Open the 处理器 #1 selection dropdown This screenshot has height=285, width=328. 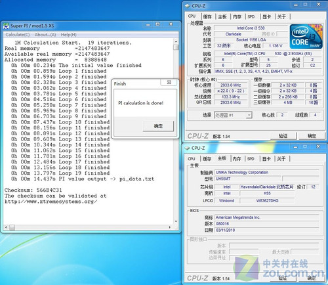point(233,115)
